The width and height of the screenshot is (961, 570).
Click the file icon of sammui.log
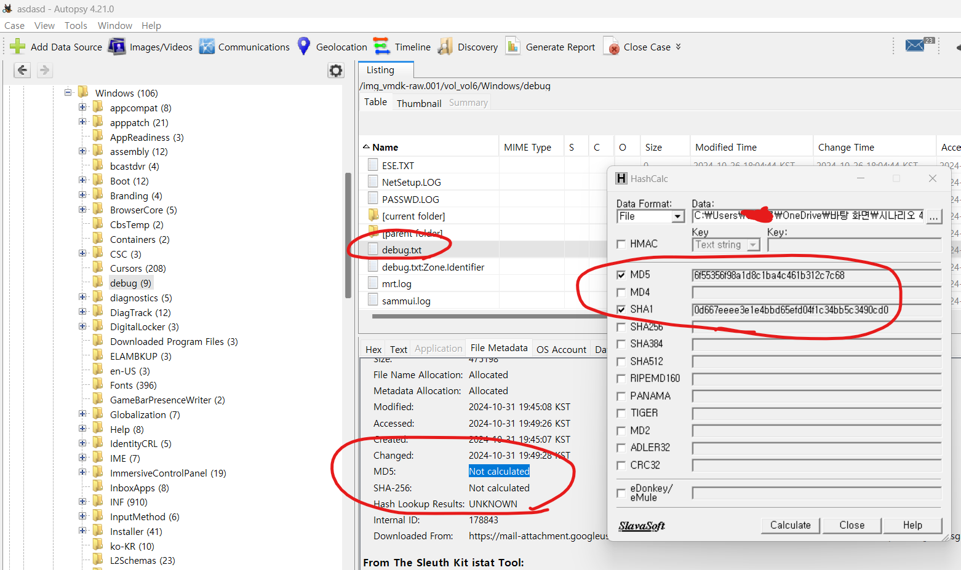point(373,300)
